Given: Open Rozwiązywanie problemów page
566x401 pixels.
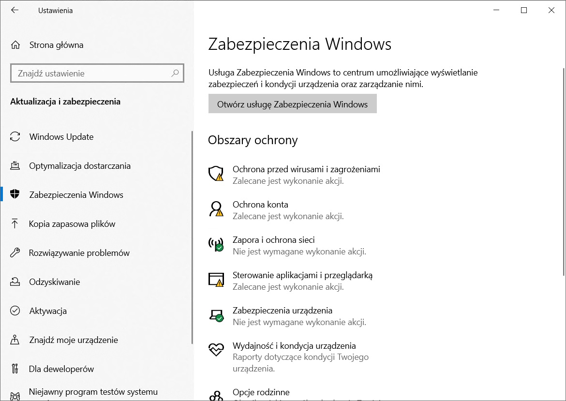Looking at the screenshot, I should point(79,253).
